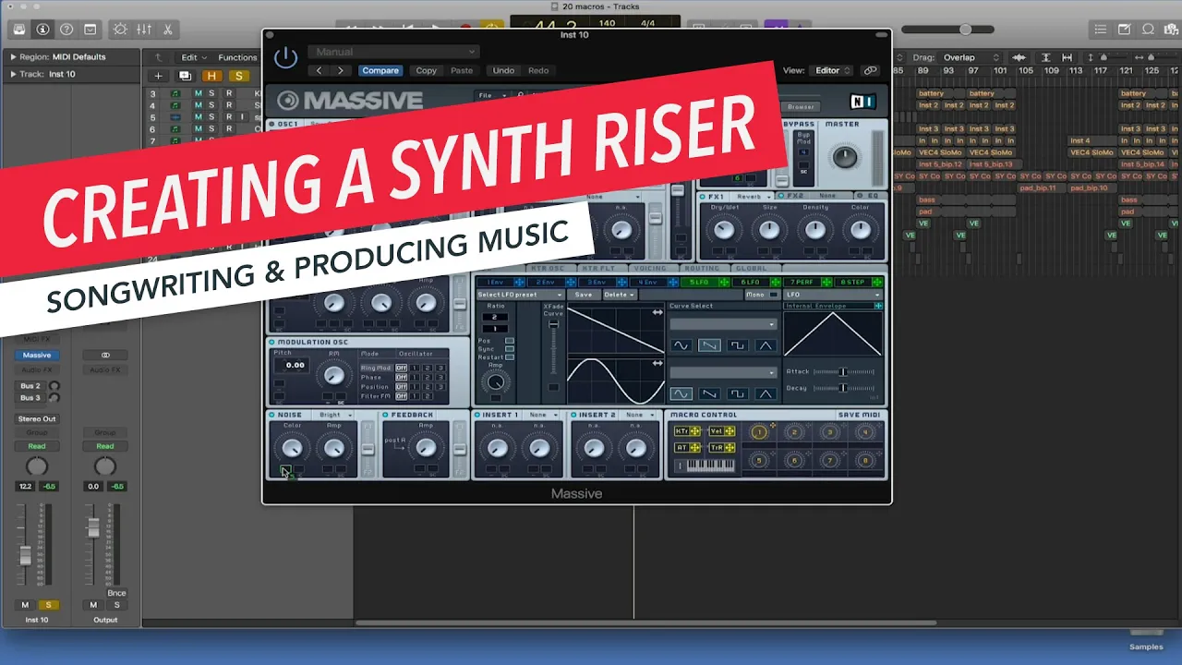This screenshot has width=1182, height=665.
Task: Select sine waveform in upper LFO curve row
Action: 681,345
